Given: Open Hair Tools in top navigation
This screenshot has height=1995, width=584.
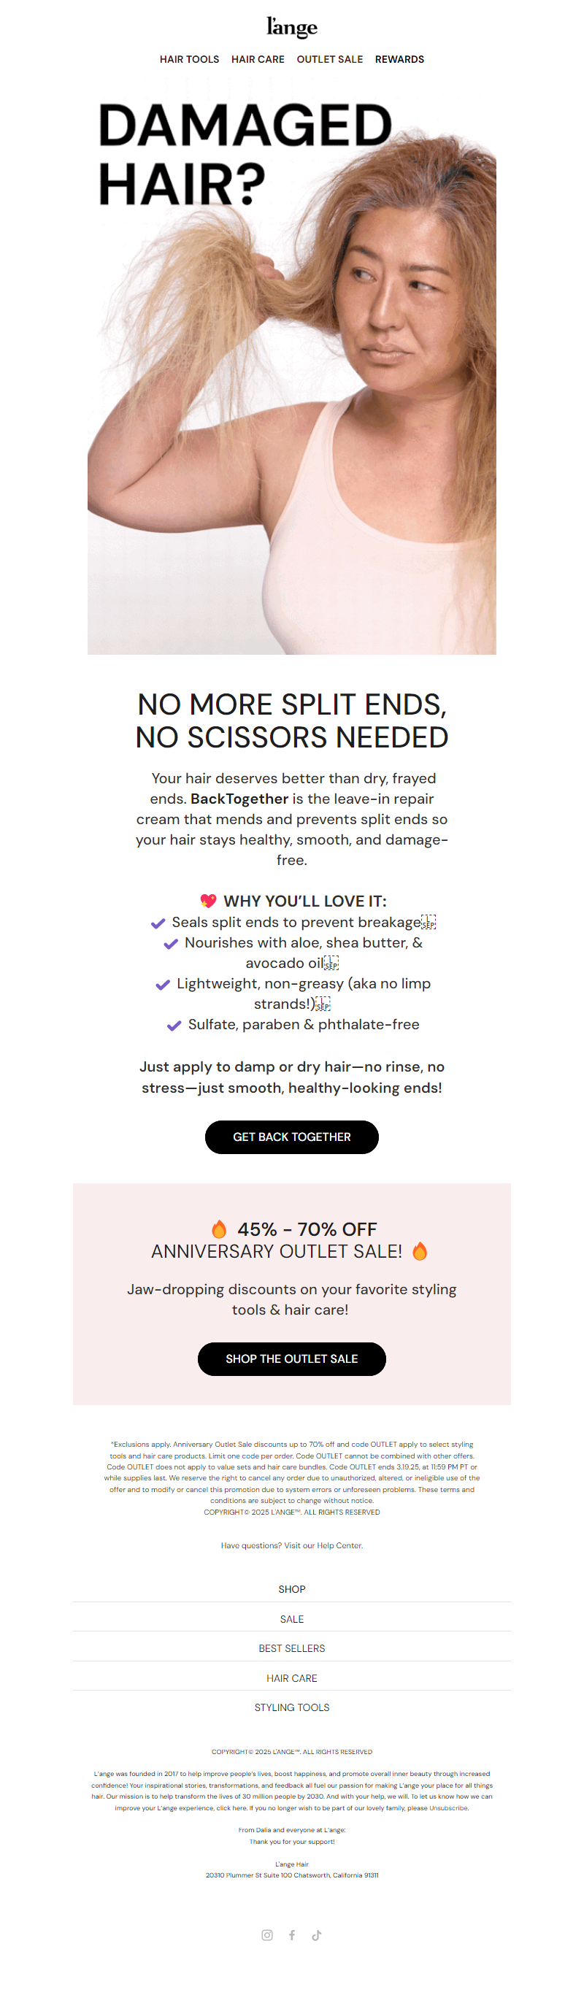Looking at the screenshot, I should (189, 59).
